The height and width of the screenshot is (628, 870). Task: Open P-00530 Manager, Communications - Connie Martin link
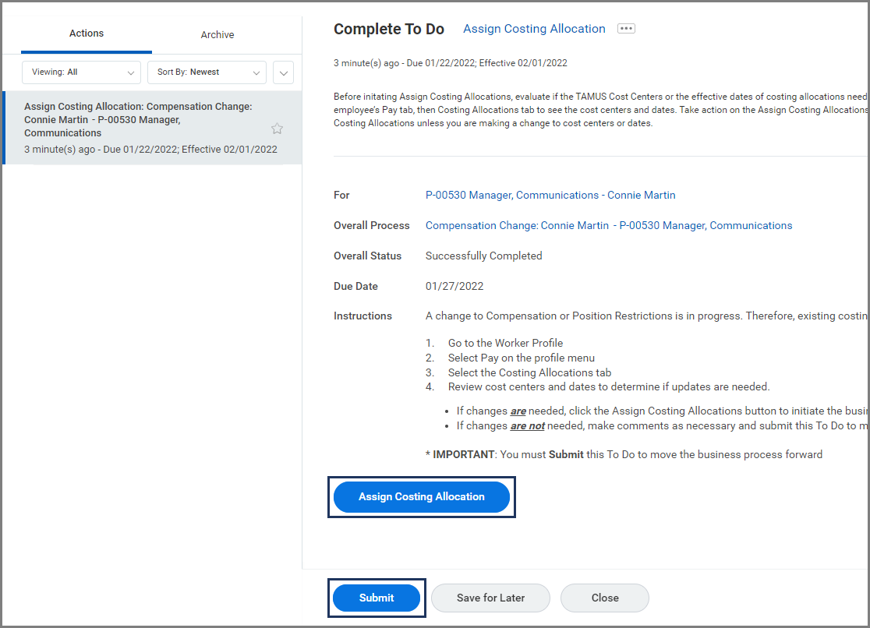click(x=550, y=195)
